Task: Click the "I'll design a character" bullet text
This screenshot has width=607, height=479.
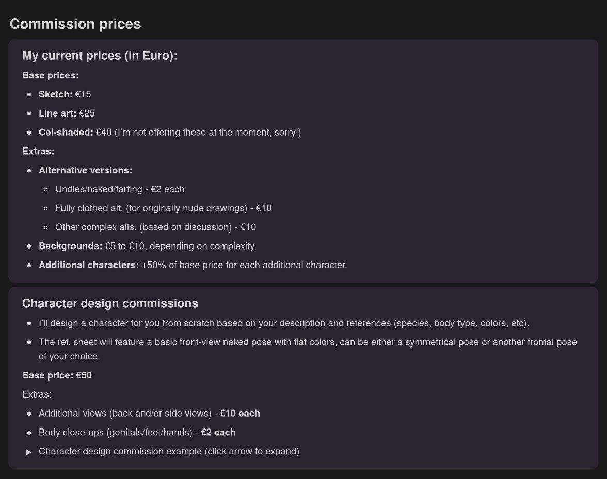Action: coord(283,324)
